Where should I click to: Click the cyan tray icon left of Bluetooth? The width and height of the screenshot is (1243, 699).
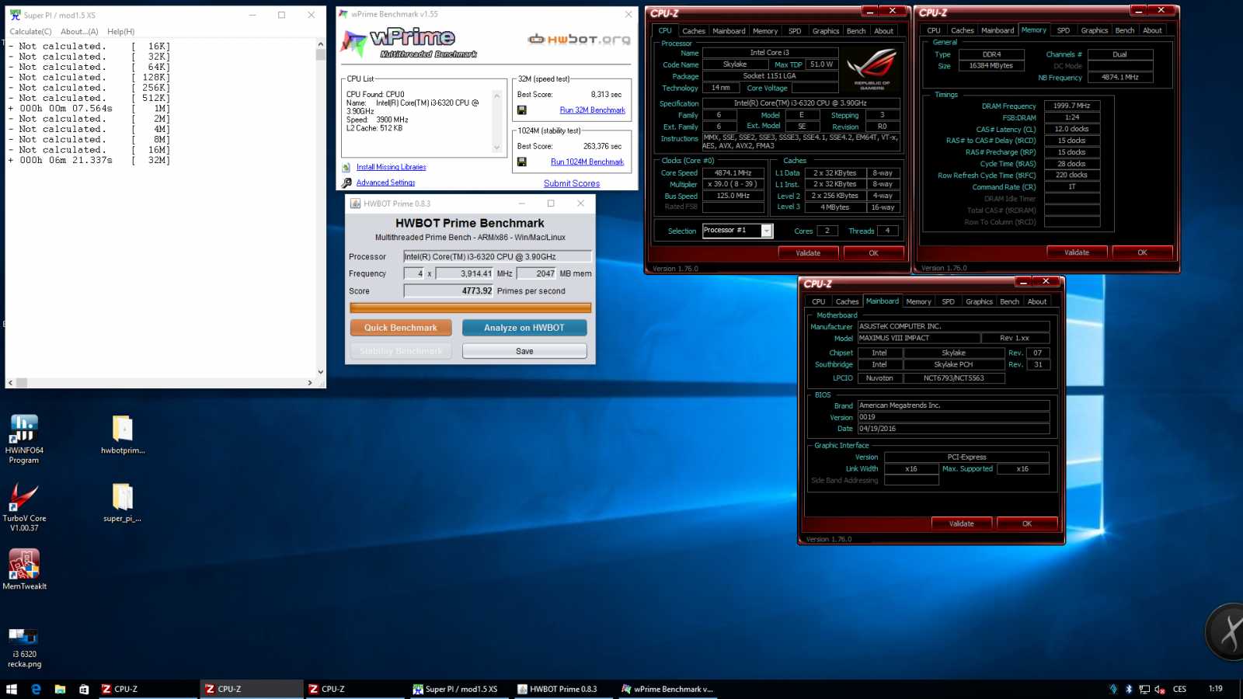pos(1113,689)
